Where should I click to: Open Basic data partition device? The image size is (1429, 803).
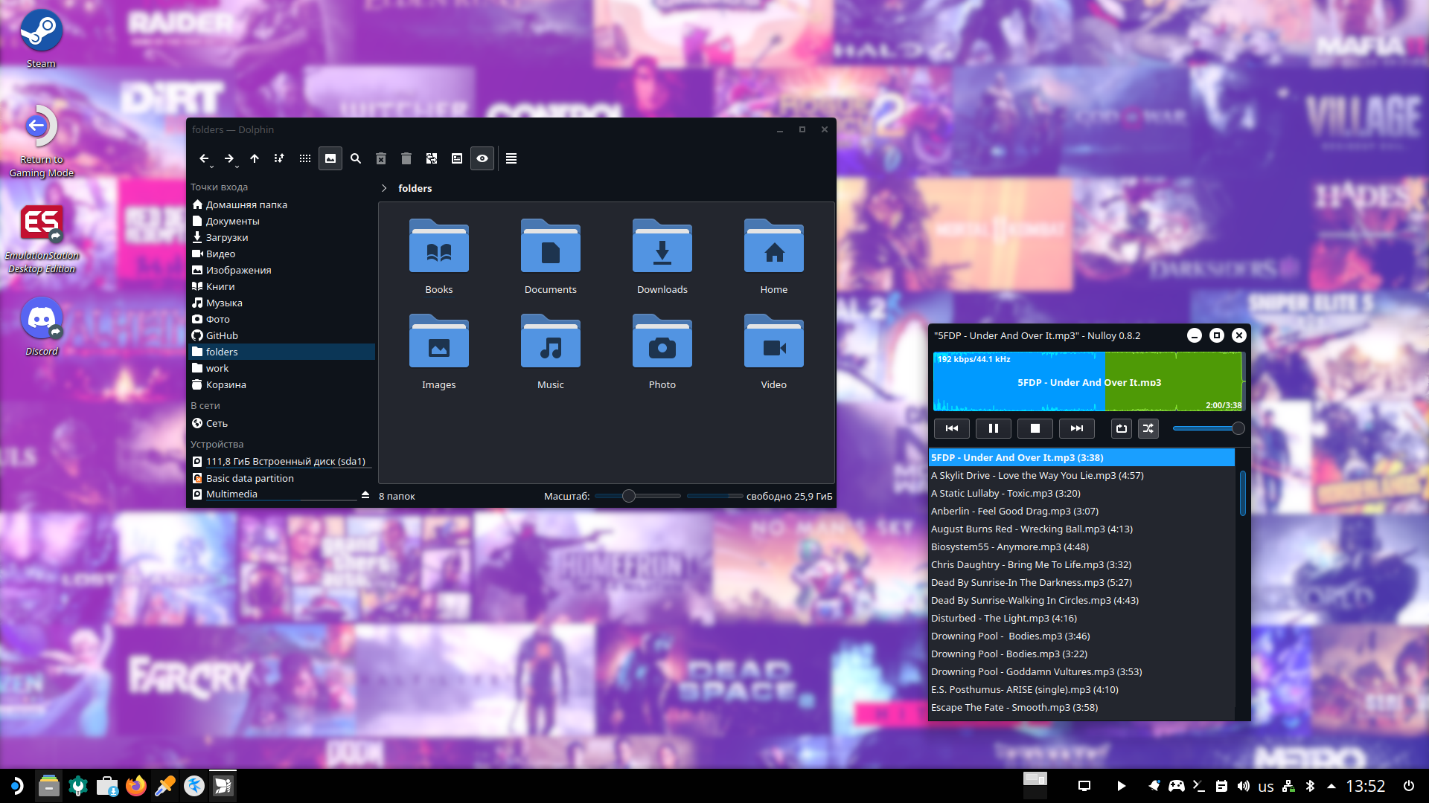[282, 478]
